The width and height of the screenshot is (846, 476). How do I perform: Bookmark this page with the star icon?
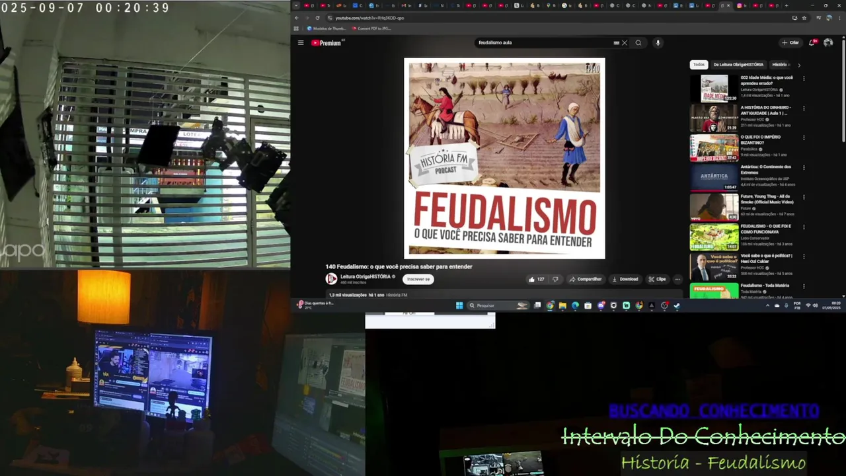coord(804,18)
